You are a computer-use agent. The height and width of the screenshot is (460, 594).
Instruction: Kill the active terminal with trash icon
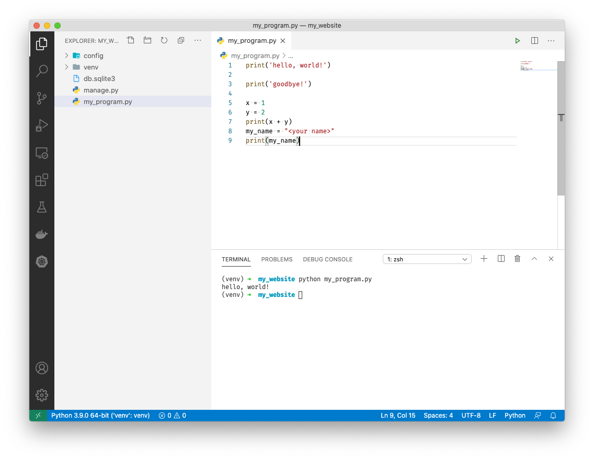point(517,258)
